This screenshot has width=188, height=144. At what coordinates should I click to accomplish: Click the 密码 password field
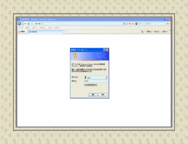[x=96, y=81]
